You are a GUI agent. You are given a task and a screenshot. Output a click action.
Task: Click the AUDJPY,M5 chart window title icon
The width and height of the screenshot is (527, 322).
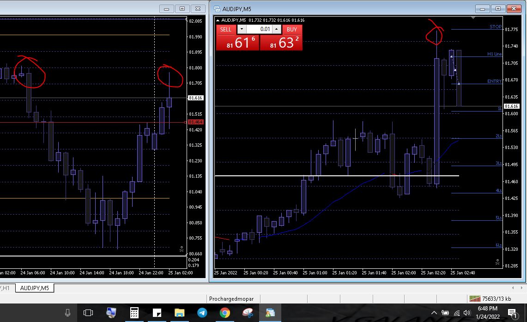217,9
